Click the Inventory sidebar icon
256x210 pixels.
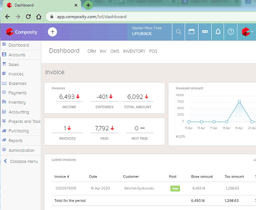pos(4,102)
